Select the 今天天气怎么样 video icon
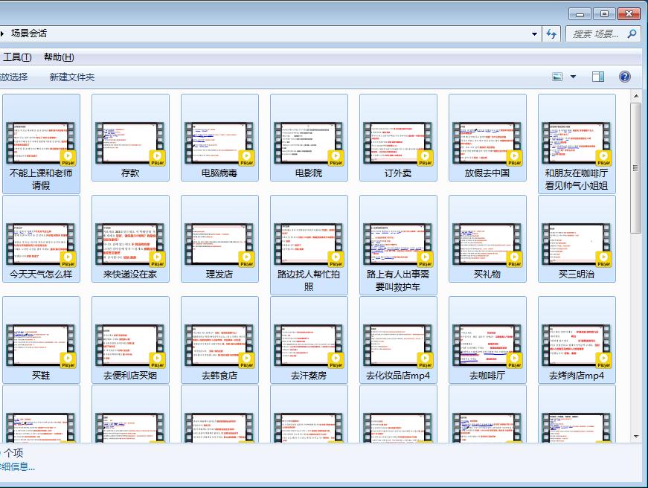Image resolution: width=648 pixels, height=488 pixels. pyautogui.click(x=41, y=244)
